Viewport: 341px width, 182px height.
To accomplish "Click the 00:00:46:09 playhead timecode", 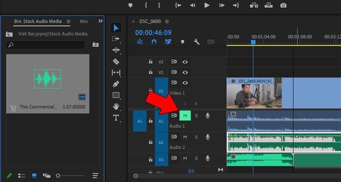I will [153, 33].
